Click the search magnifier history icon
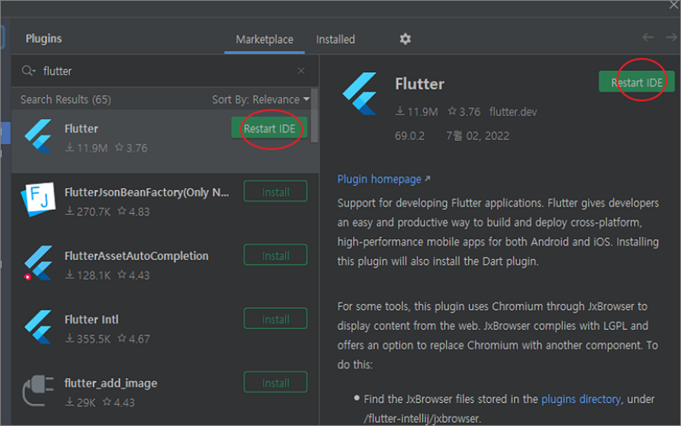681x426 pixels. coord(29,71)
